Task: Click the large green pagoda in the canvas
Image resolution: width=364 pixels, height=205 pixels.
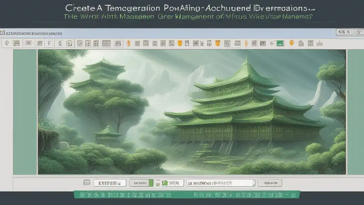Action: [x=244, y=105]
